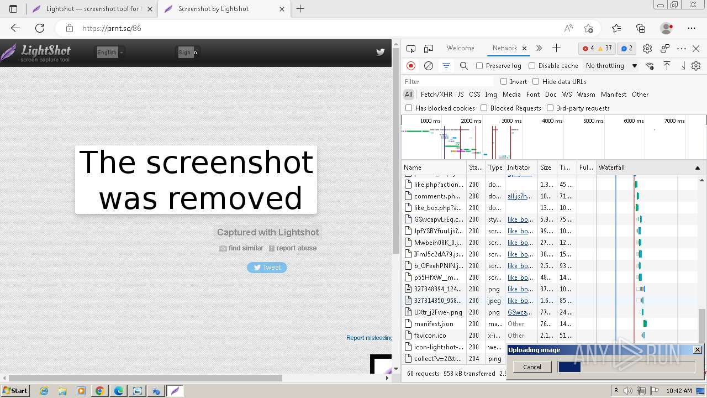Filter requests by Font type
Screen dimensions: 707x398
(x=533, y=95)
